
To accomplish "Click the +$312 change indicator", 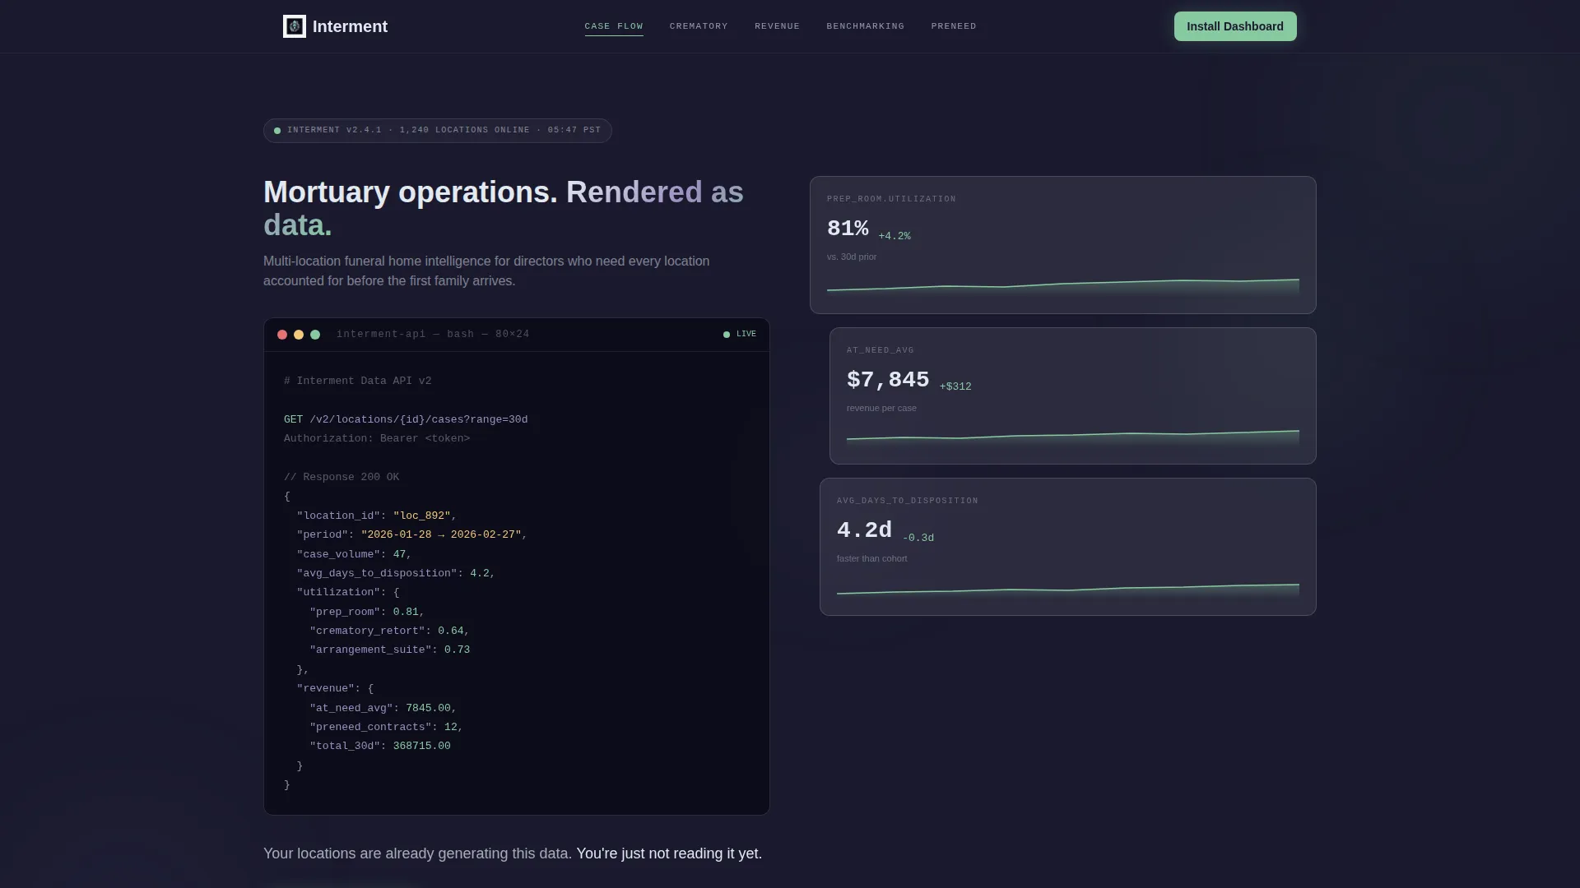I will tap(955, 386).
